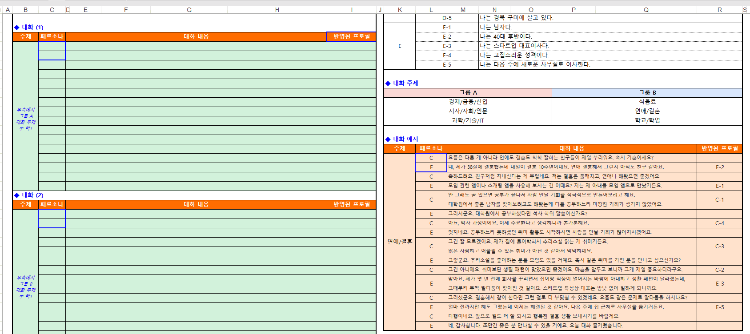Select the '경제/금융/산업' topic cell

click(x=468, y=102)
